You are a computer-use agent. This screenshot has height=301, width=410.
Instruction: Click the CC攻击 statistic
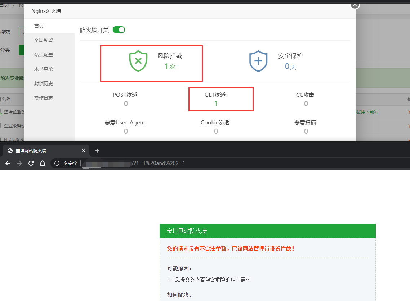click(x=305, y=99)
